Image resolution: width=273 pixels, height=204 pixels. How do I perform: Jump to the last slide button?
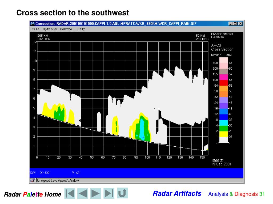tap(109, 193)
